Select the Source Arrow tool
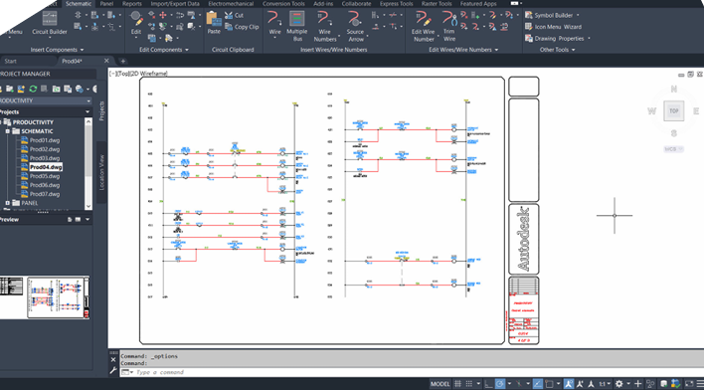704x390 pixels. (x=355, y=26)
